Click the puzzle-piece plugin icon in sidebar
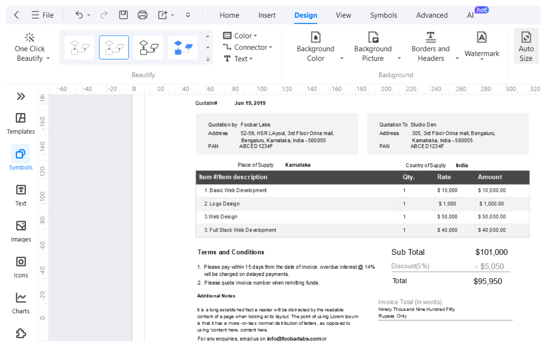The image size is (547, 347). (21, 333)
